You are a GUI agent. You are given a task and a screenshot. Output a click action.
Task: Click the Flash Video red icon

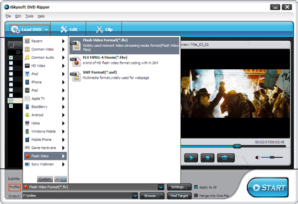point(27,156)
